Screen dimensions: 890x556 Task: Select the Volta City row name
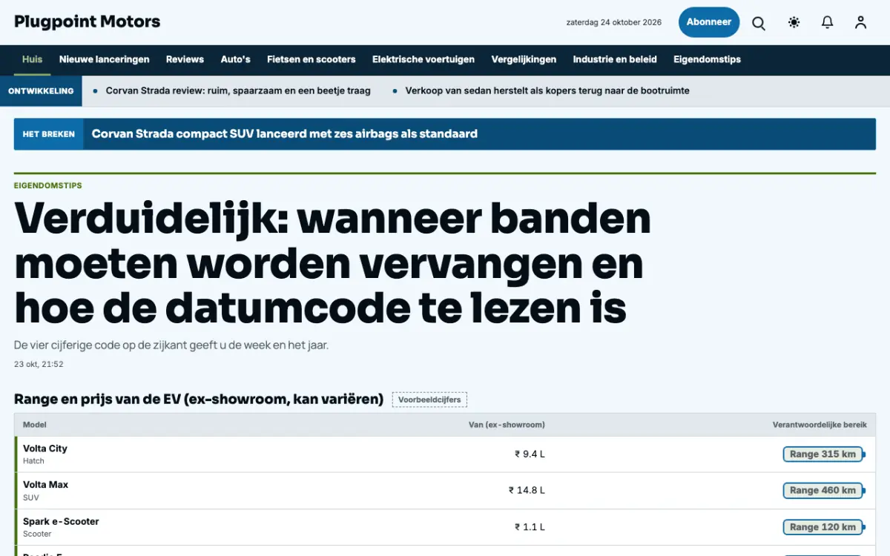tap(45, 449)
